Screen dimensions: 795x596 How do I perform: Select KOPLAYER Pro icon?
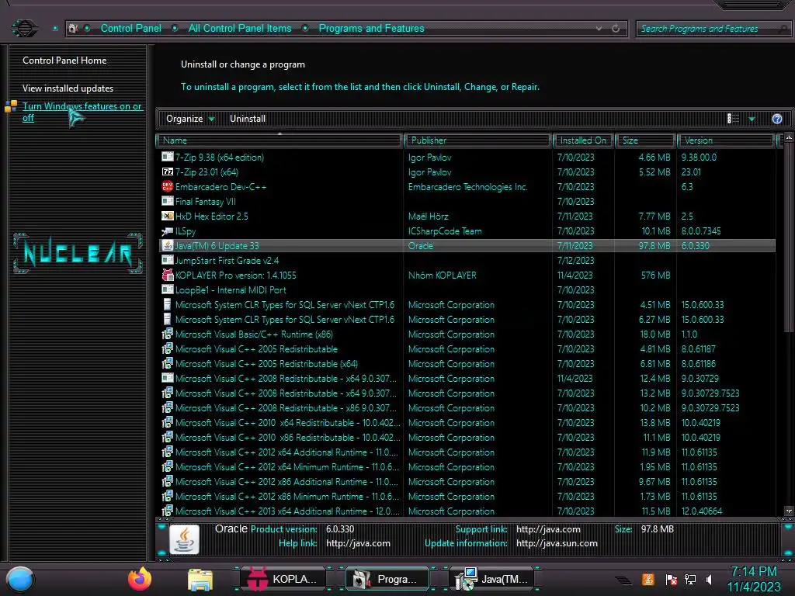[168, 275]
